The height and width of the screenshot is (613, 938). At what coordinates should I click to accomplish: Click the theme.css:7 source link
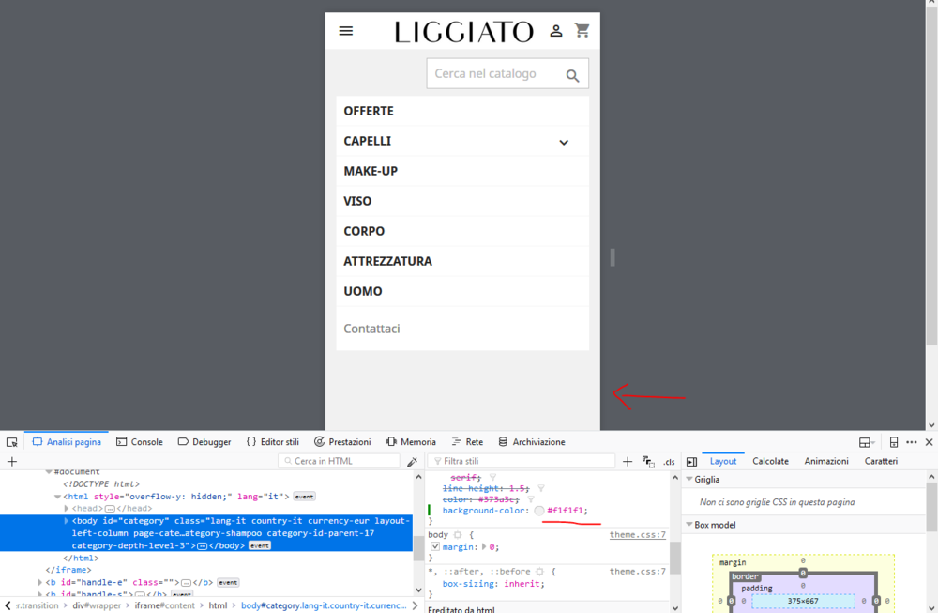click(637, 534)
